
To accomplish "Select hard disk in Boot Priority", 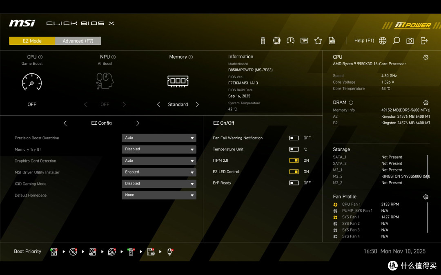I will pyautogui.click(x=54, y=252).
